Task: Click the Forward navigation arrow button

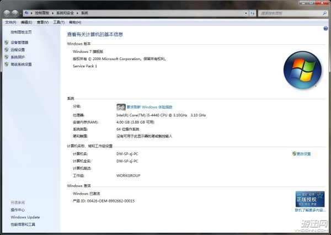Action: tap(15, 13)
